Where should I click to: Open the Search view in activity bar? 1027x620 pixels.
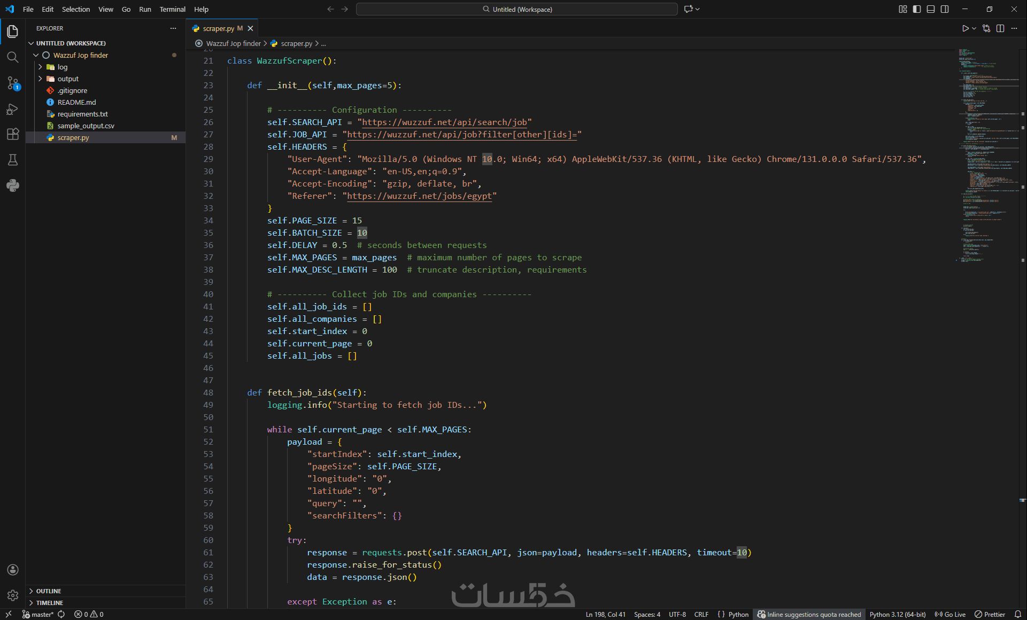click(x=12, y=57)
